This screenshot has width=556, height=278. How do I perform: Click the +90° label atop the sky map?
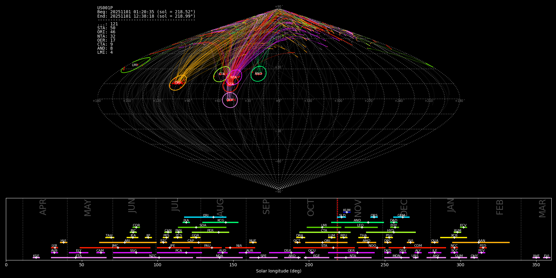[278, 7]
